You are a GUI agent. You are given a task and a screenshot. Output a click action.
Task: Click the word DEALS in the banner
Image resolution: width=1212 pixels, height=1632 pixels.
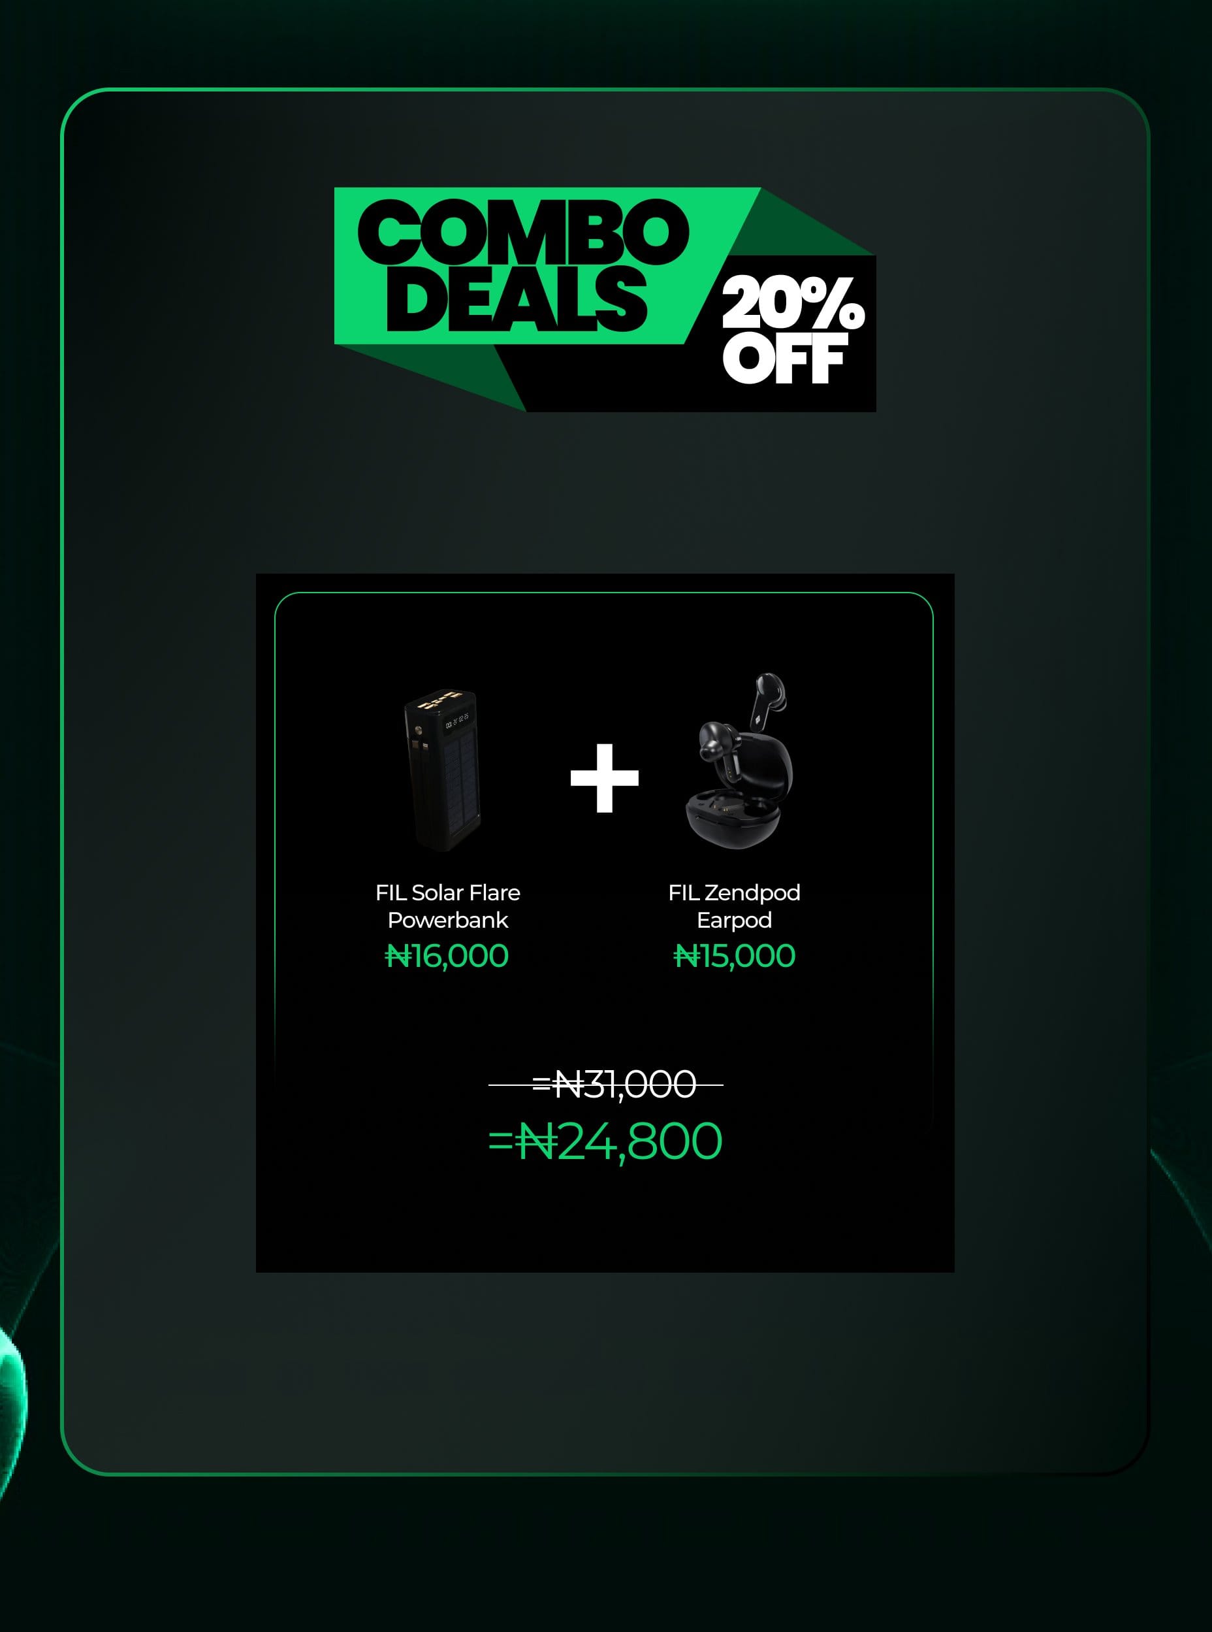coord(517,299)
